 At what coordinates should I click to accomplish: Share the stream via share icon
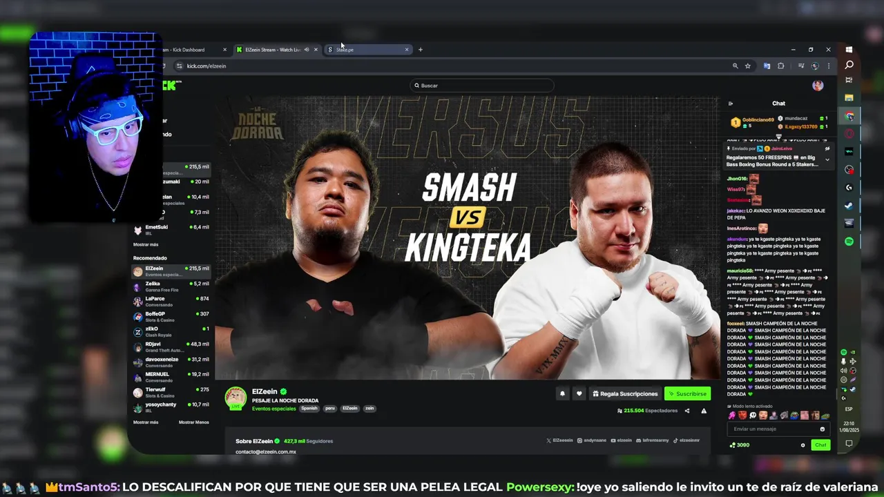[x=686, y=411]
